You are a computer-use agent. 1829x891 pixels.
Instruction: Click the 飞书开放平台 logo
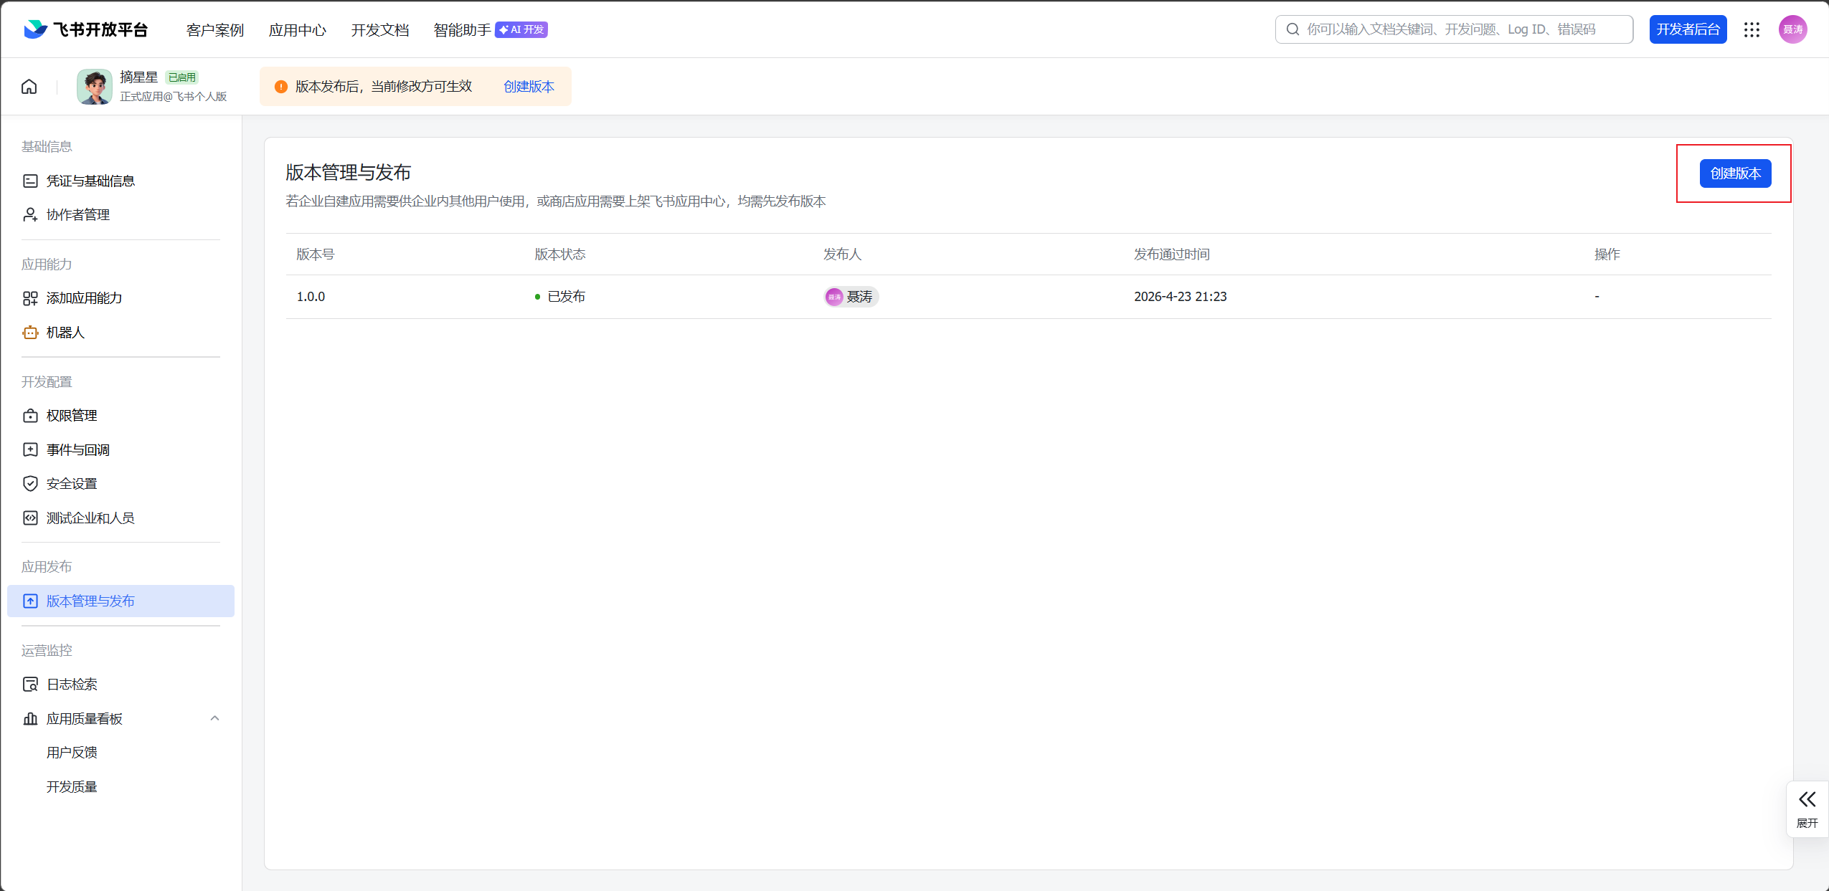[x=86, y=29]
